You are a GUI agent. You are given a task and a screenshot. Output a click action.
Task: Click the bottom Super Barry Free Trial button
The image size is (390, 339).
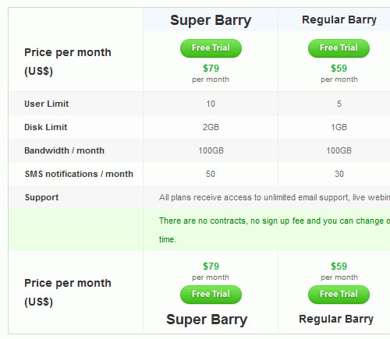[x=211, y=295]
